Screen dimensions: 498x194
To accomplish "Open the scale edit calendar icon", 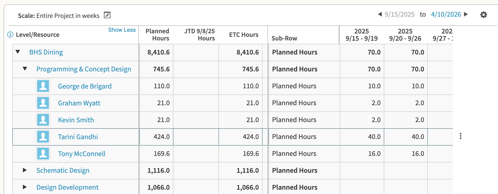I will 107,15.
